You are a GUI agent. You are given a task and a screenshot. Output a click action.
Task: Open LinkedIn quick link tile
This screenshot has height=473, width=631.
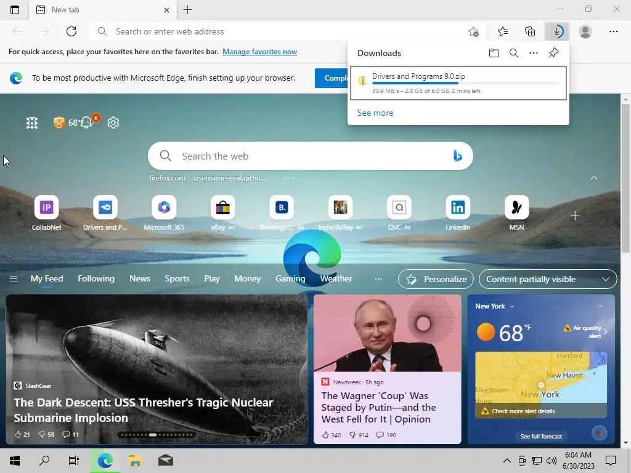tap(458, 213)
